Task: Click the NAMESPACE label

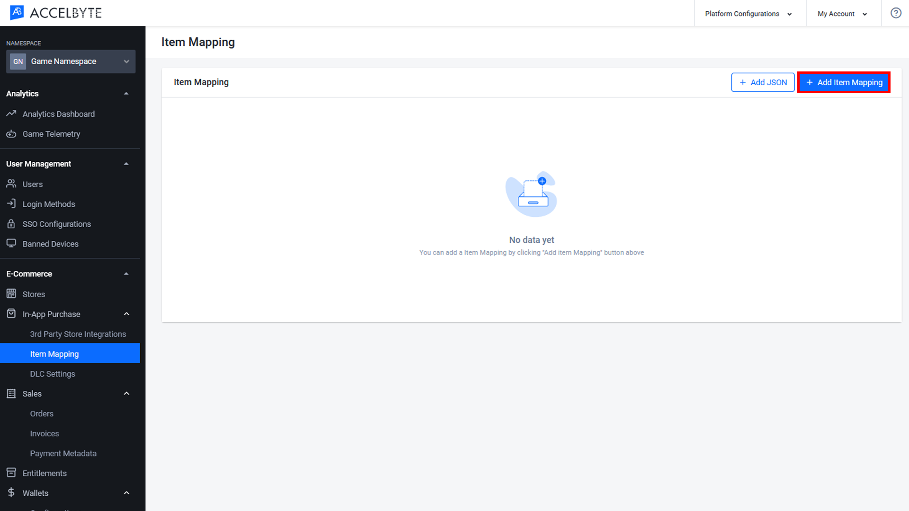Action: pyautogui.click(x=24, y=43)
